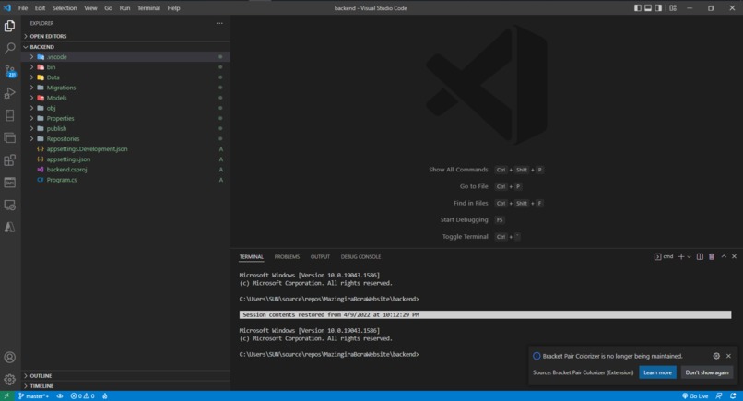Open the File menu
Viewport: 743px width, 401px height.
click(x=23, y=8)
